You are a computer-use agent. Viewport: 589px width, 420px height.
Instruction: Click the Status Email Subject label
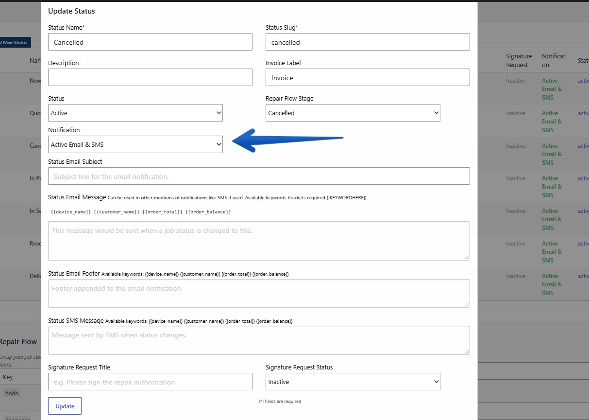pyautogui.click(x=75, y=162)
